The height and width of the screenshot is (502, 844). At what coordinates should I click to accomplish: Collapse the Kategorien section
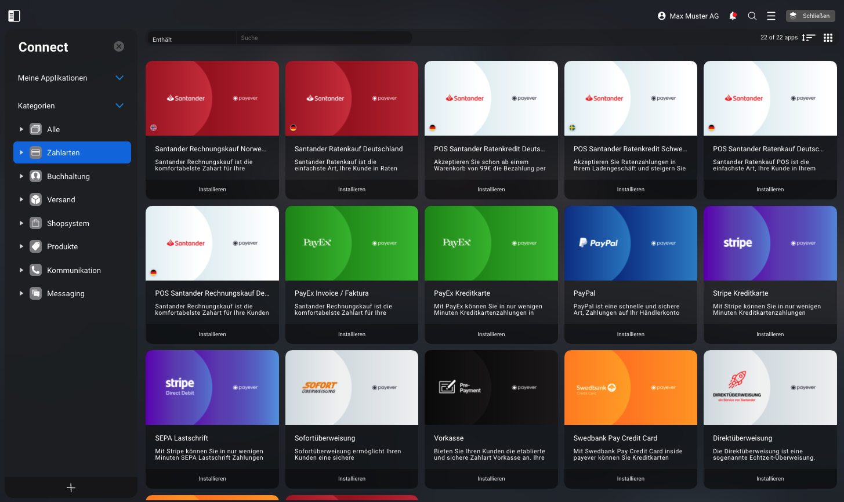(x=119, y=106)
